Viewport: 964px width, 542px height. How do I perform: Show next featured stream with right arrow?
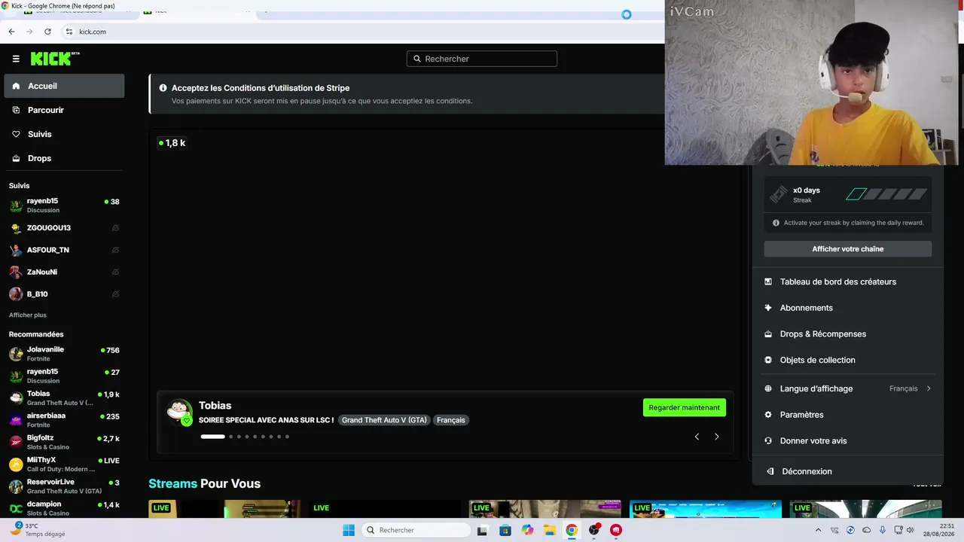[x=716, y=437]
